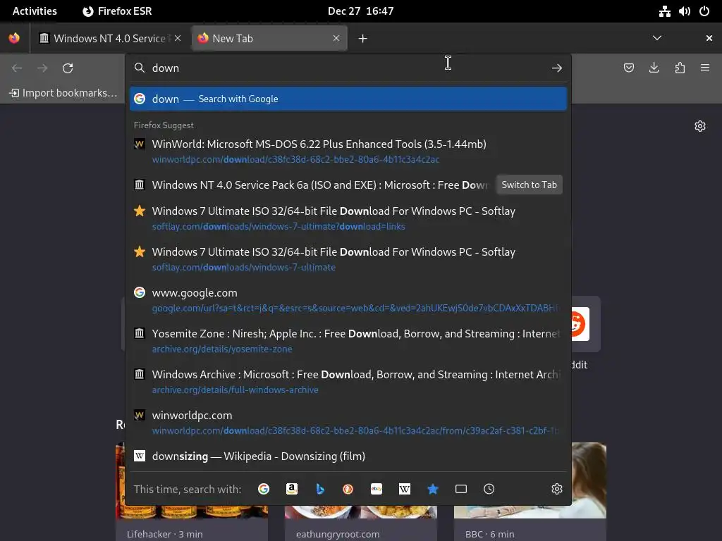Image resolution: width=722 pixels, height=541 pixels.
Task: Open search settings gear in the dropdown
Action: 557,489
